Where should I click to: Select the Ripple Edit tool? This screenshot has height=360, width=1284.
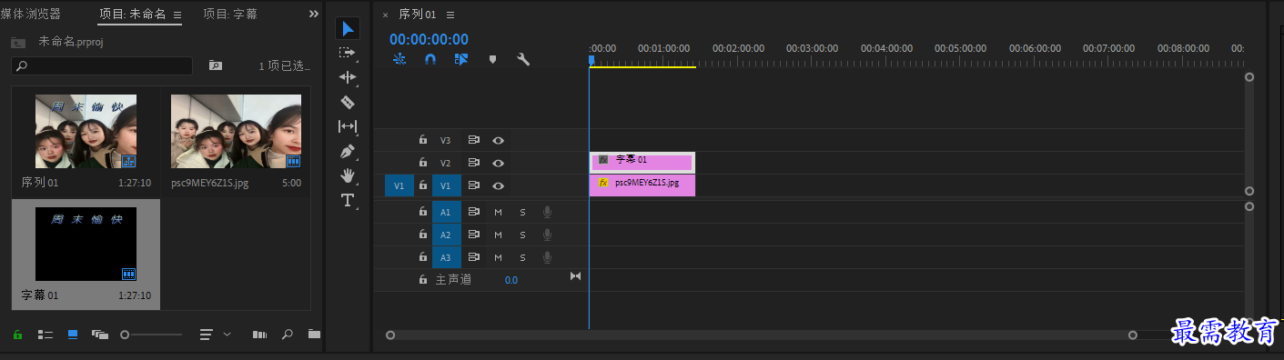pyautogui.click(x=348, y=77)
